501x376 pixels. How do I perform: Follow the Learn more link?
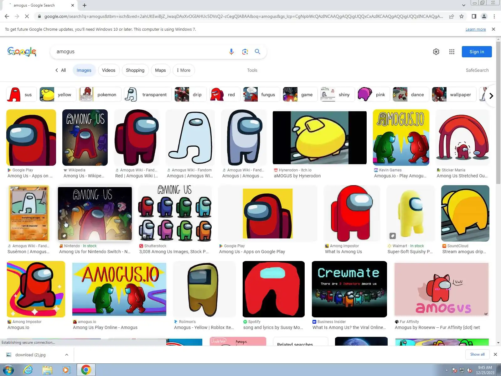point(476,29)
